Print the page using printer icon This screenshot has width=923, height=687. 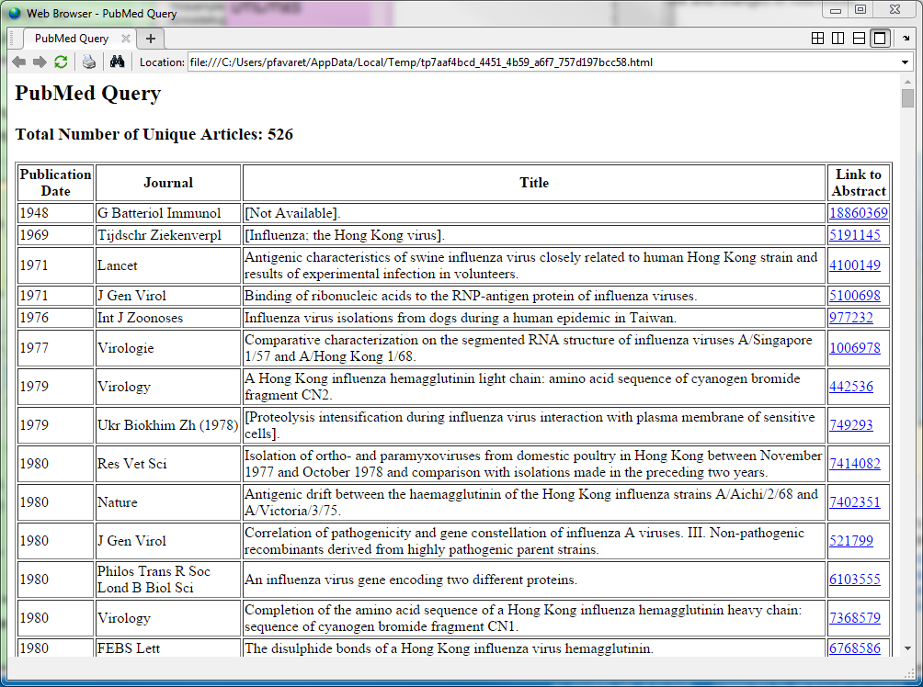pos(89,62)
